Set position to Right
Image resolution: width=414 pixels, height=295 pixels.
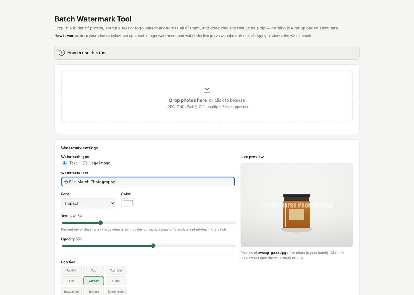pos(116,281)
